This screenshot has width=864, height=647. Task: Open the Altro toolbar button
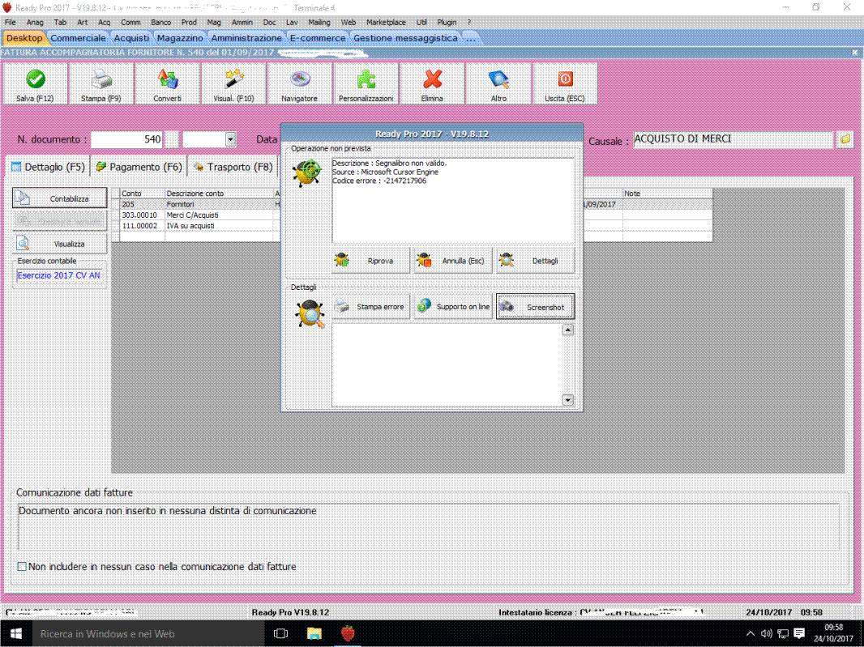click(498, 83)
